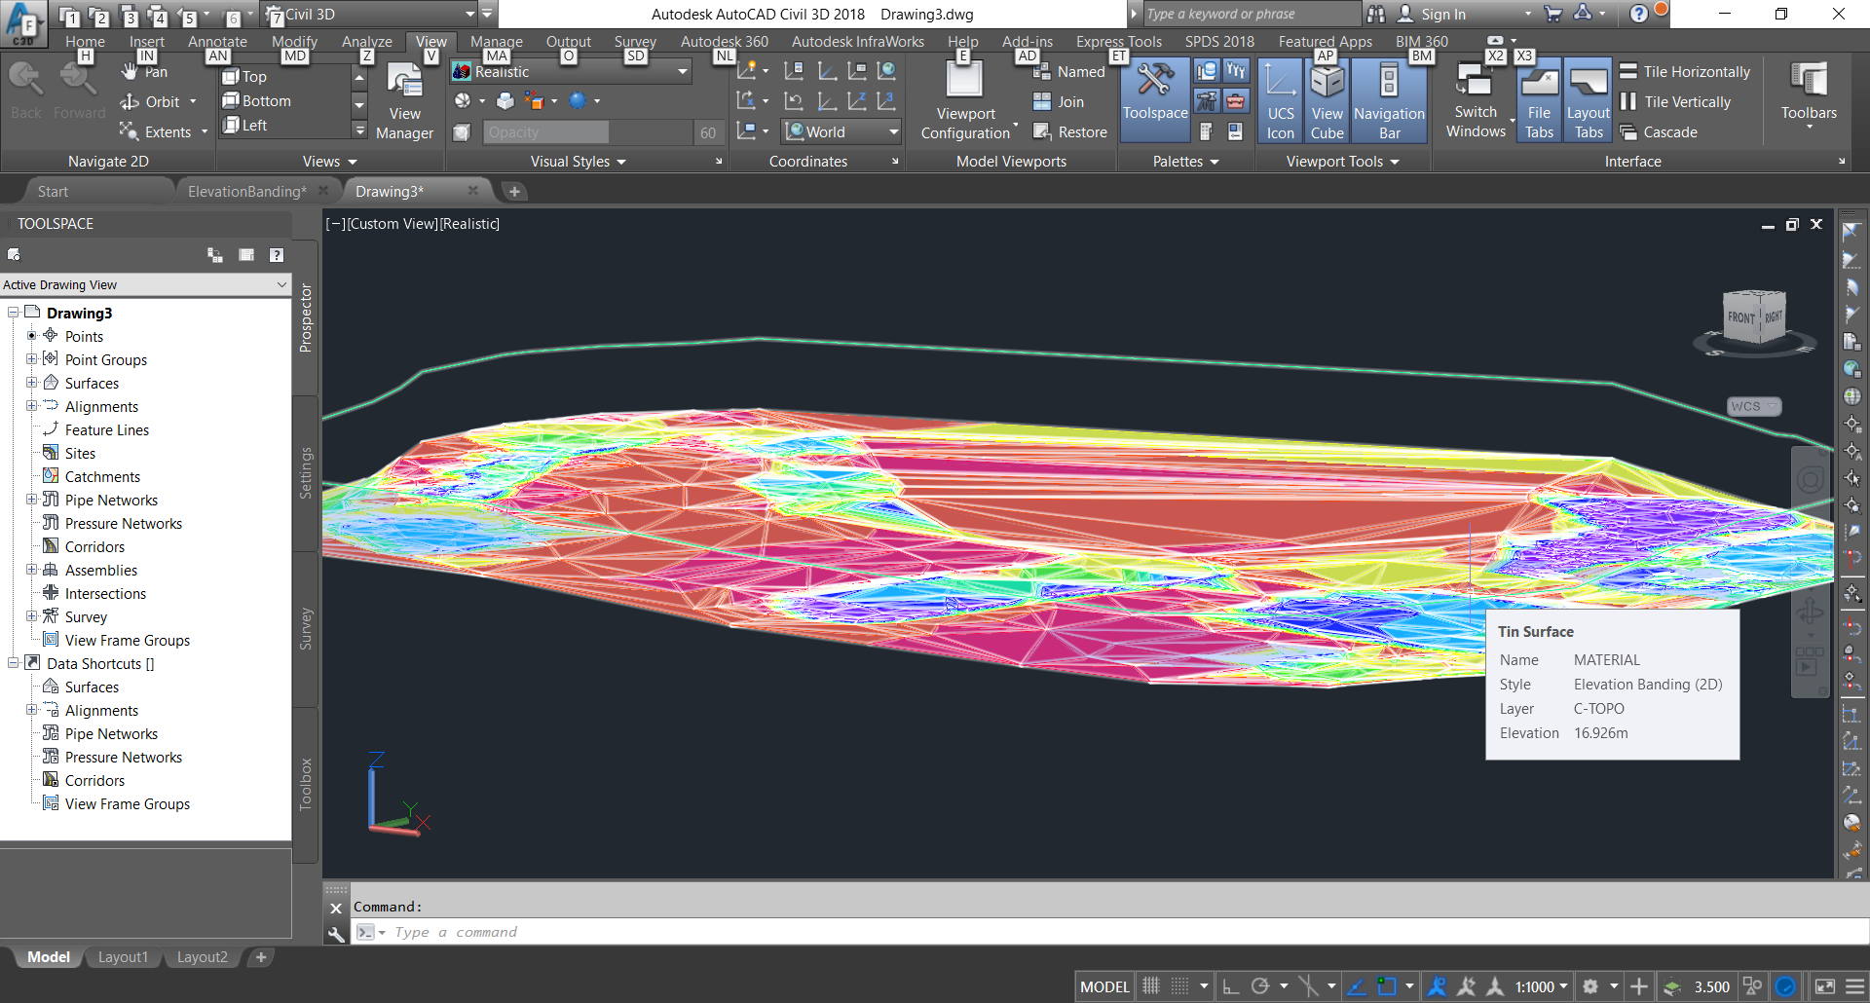
Task: Click the Restore viewport button
Action: pyautogui.click(x=1071, y=131)
